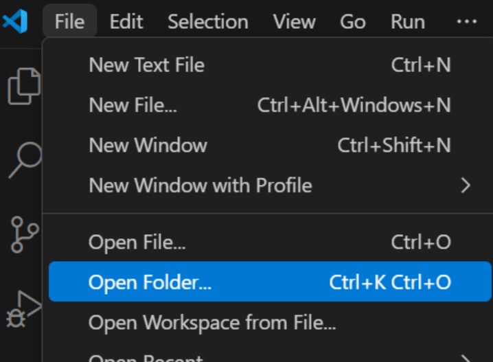Open the Edit menu
This screenshot has width=493, height=362.
pos(126,22)
